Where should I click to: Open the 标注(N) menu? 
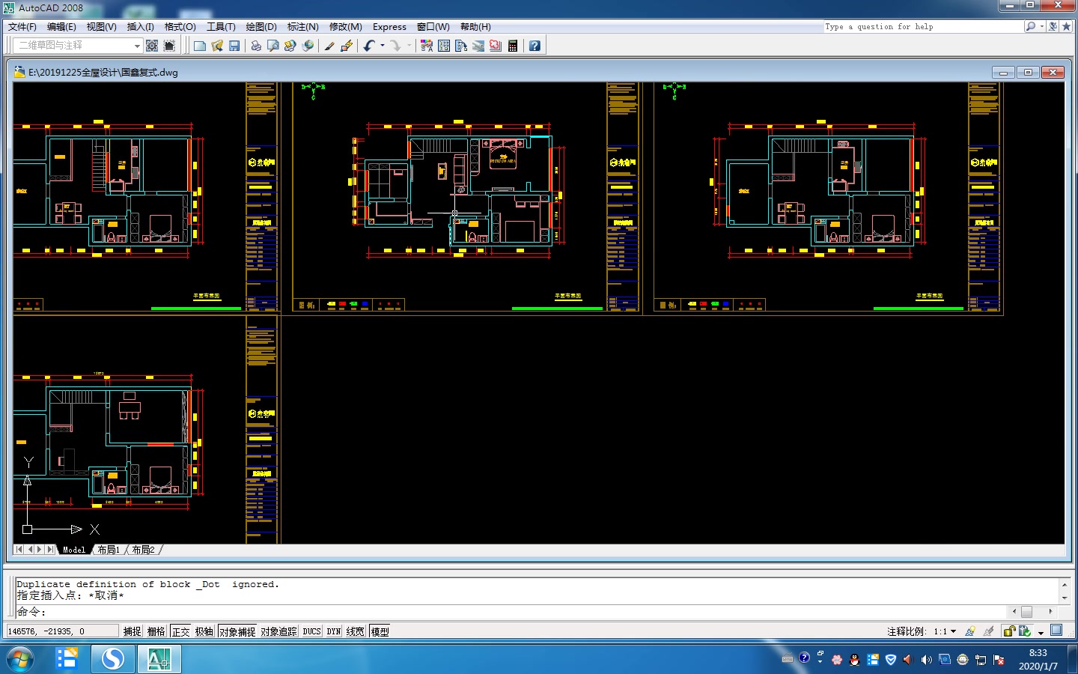(303, 26)
